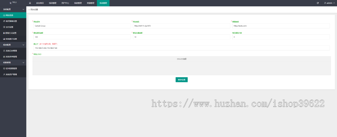Click the 系统日志管理 list icon

(x=4, y=51)
